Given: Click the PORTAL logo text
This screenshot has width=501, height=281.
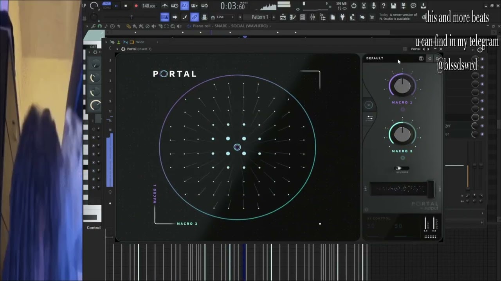Looking at the screenshot, I should (175, 74).
